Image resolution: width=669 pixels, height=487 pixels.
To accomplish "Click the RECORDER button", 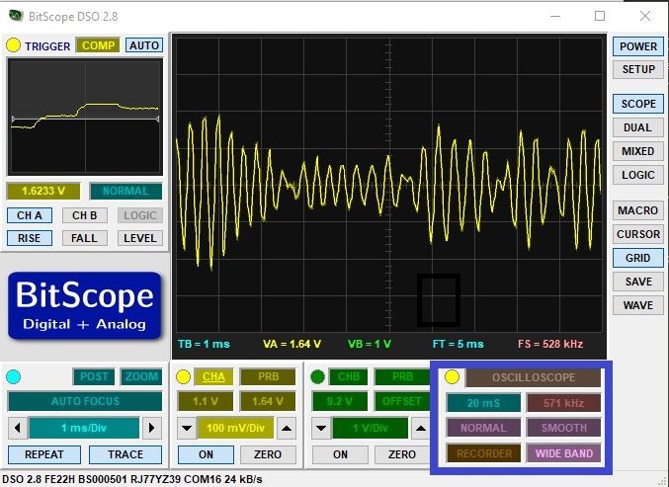I will coord(483,453).
